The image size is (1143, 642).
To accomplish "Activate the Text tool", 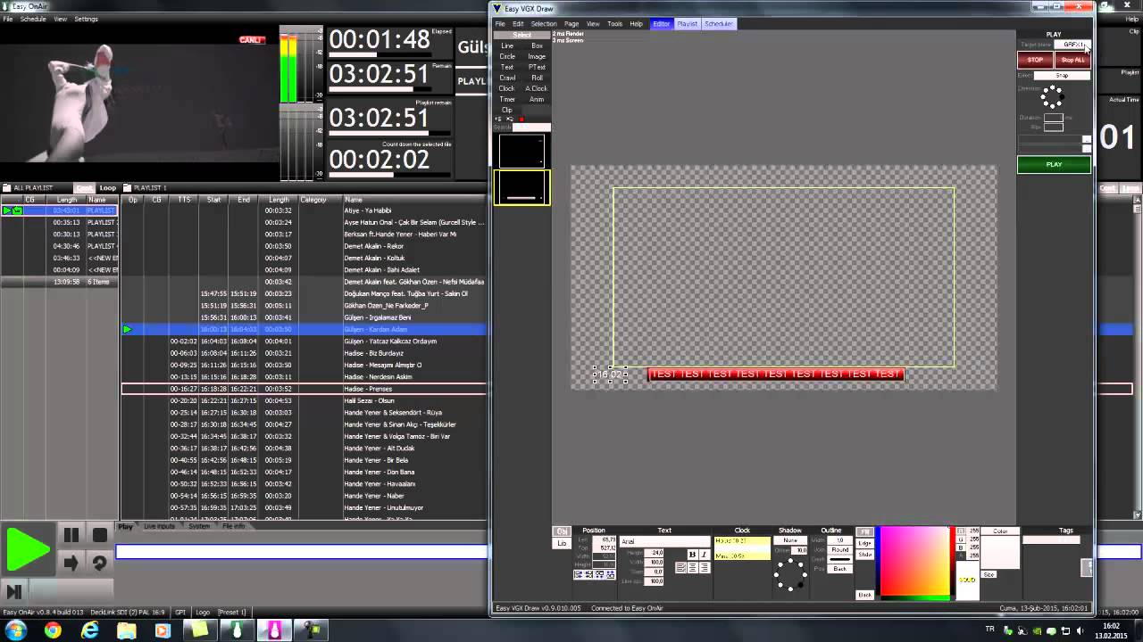I will tap(507, 67).
